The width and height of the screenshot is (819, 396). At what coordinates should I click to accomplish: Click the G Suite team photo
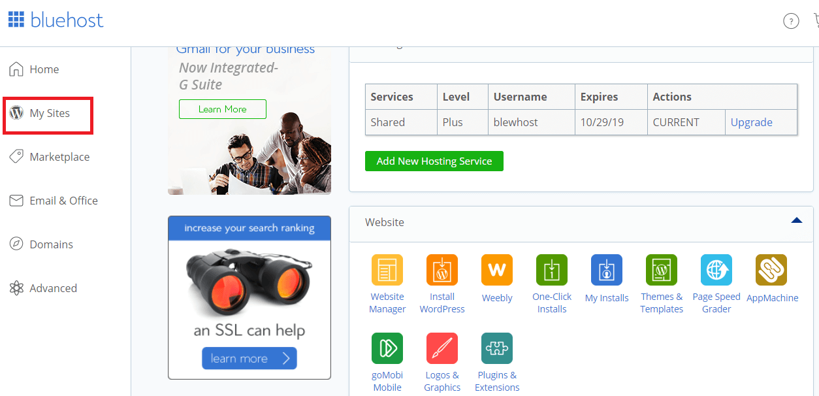pos(249,154)
